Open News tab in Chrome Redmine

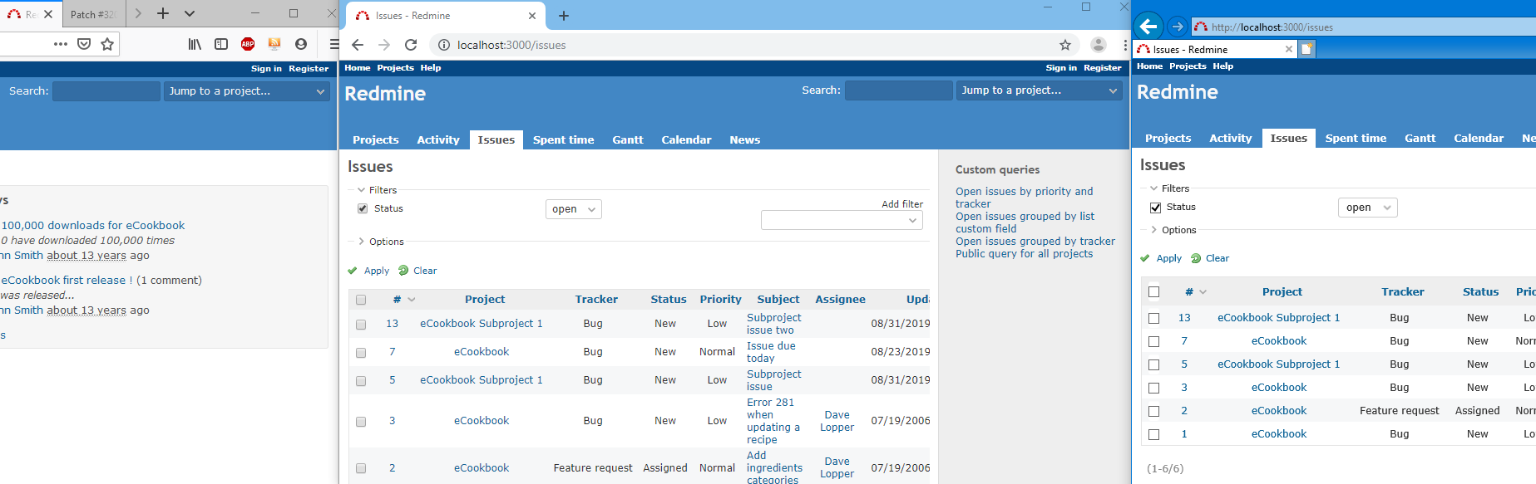click(745, 139)
